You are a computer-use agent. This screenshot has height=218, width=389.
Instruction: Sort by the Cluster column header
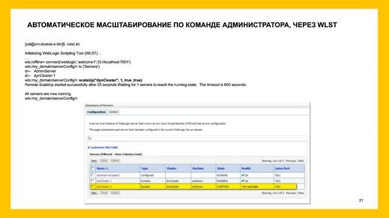coord(171,168)
